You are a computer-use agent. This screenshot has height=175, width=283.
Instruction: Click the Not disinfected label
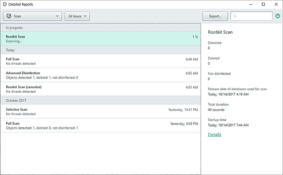click(x=219, y=73)
